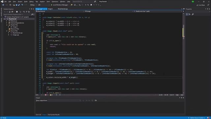Expand the References node

click(7, 21)
